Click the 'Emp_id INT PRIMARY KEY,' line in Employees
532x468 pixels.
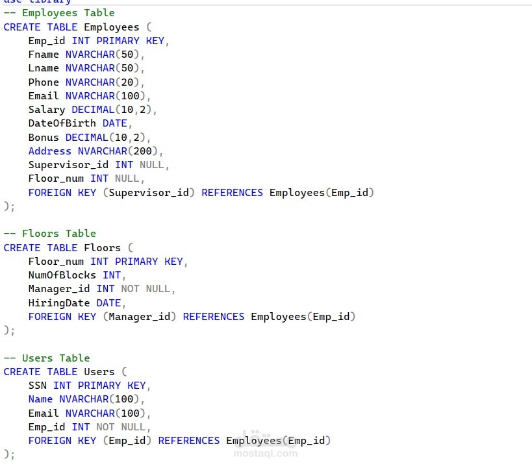pos(99,41)
